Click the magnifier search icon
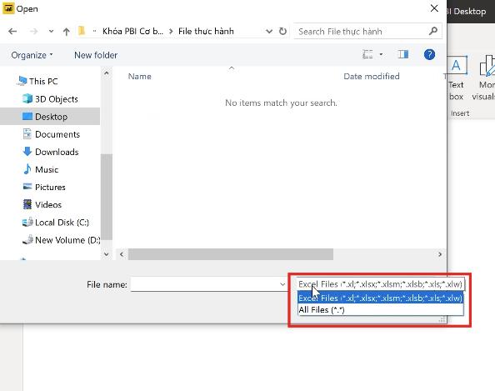495x391 pixels. [x=433, y=31]
